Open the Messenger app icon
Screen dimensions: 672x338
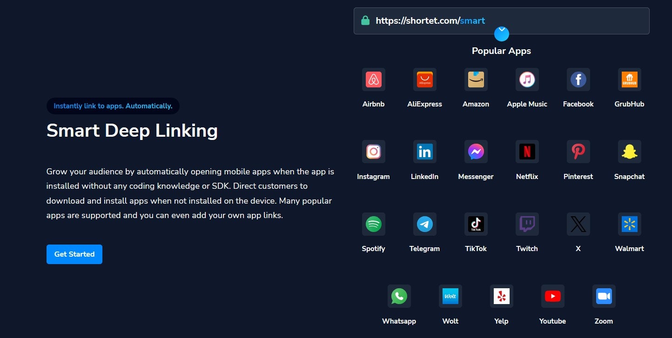click(476, 152)
